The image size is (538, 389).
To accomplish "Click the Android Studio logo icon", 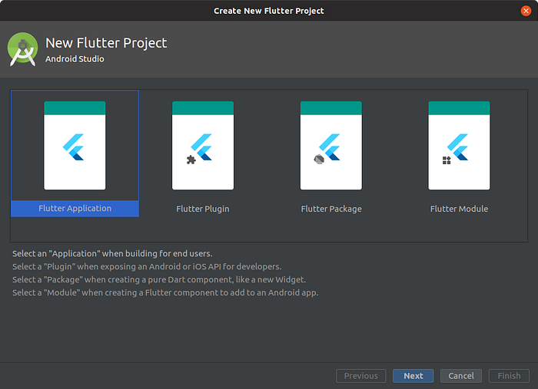I will (22, 49).
